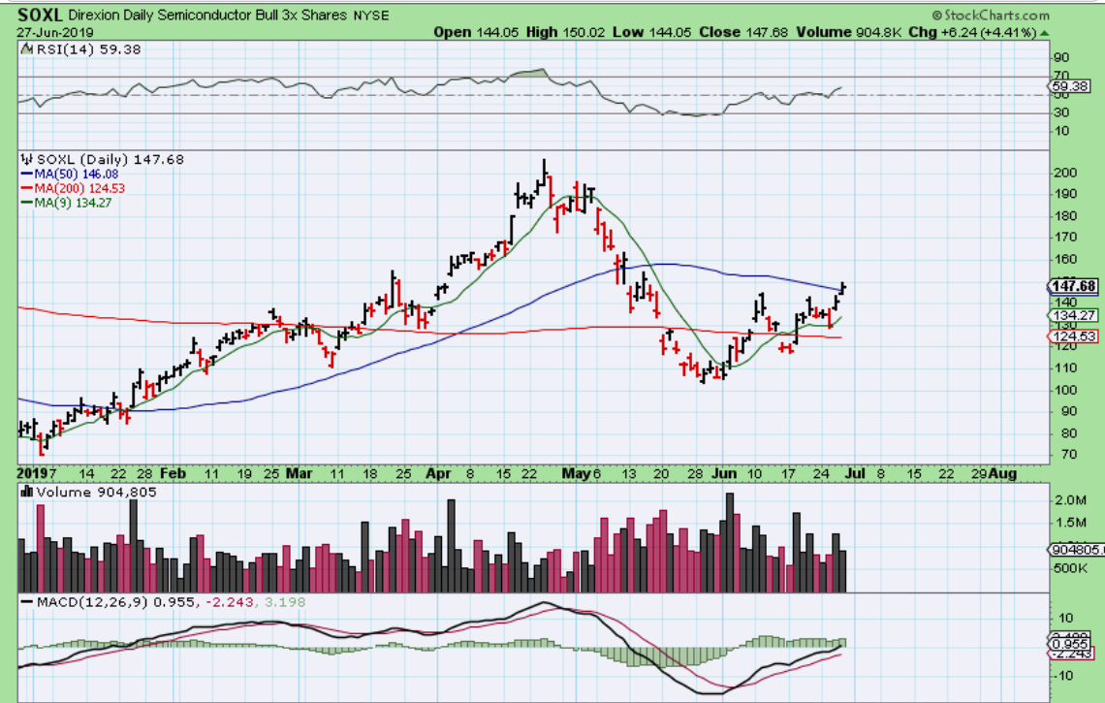Screen dimensions: 1105x703
Task: Click the RSI(14) indicator icon
Action: coord(27,49)
